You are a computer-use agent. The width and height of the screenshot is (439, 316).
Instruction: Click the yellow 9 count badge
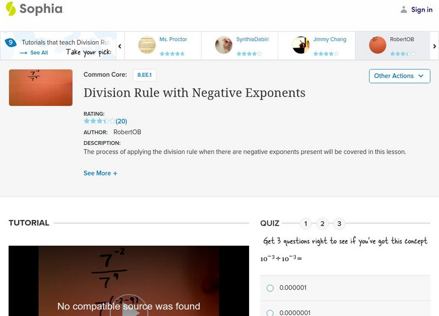click(x=10, y=41)
